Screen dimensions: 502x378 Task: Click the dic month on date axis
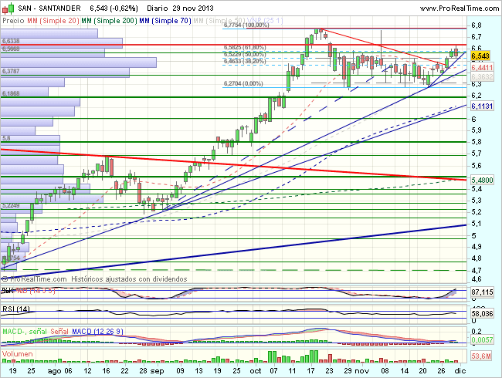coord(460,371)
